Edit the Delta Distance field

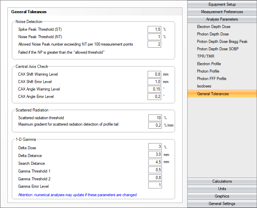(155, 154)
